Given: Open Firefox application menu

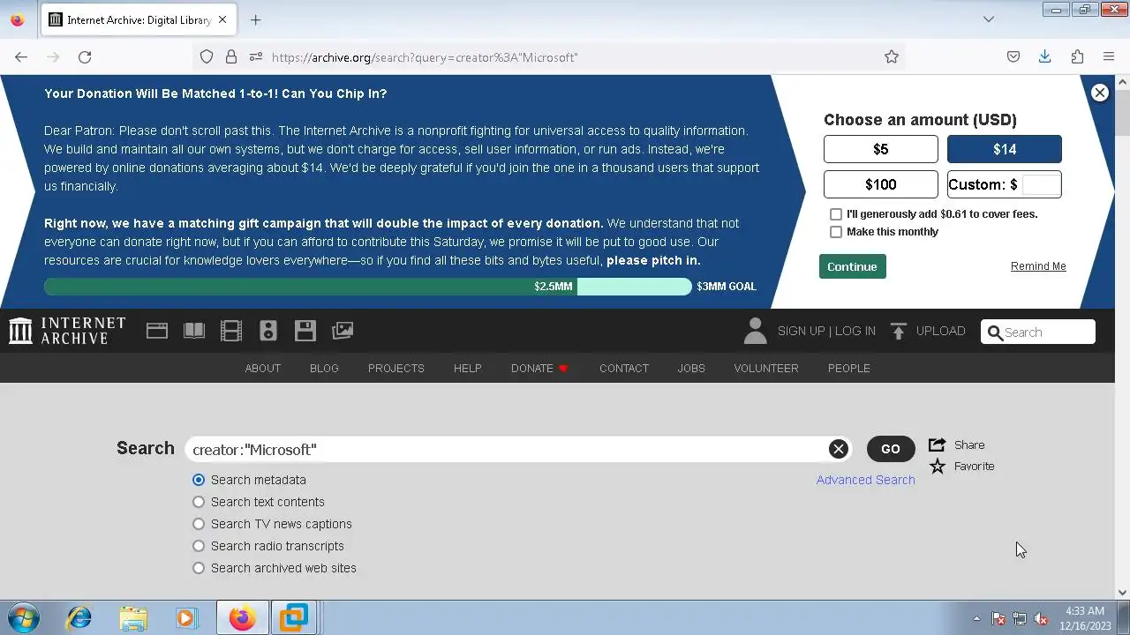Looking at the screenshot, I should (x=1109, y=56).
